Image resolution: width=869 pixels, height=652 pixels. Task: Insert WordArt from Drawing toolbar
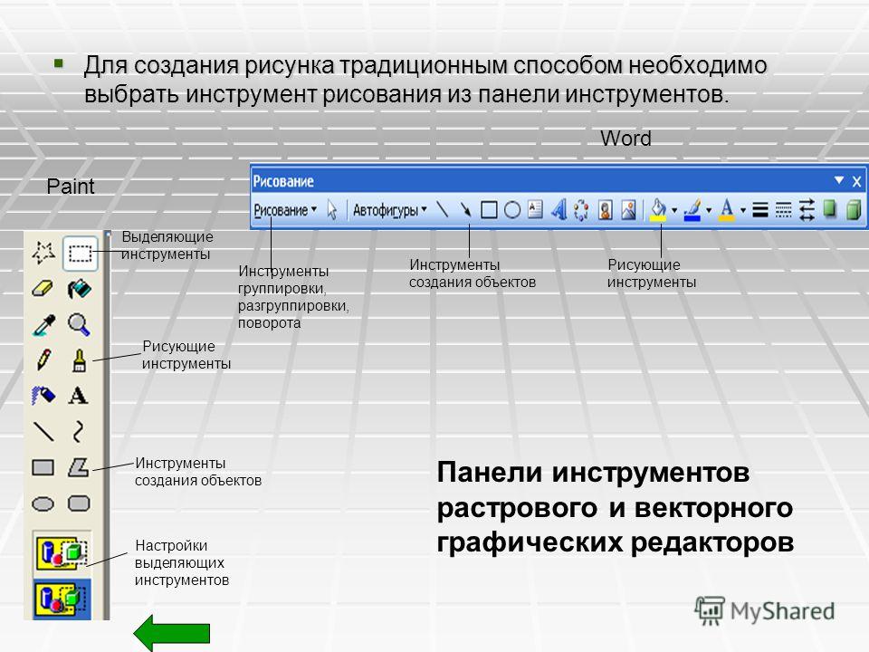click(559, 209)
